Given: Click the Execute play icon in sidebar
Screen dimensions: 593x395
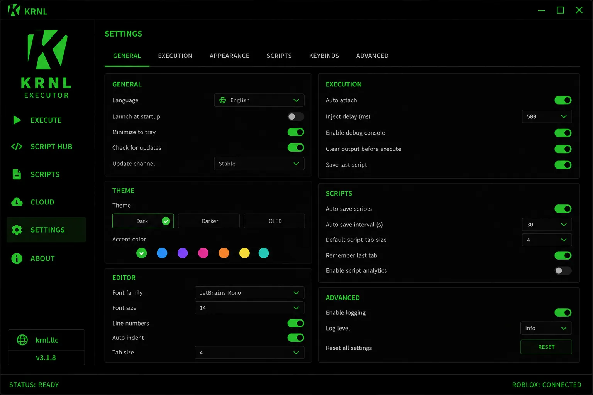Looking at the screenshot, I should [x=17, y=120].
